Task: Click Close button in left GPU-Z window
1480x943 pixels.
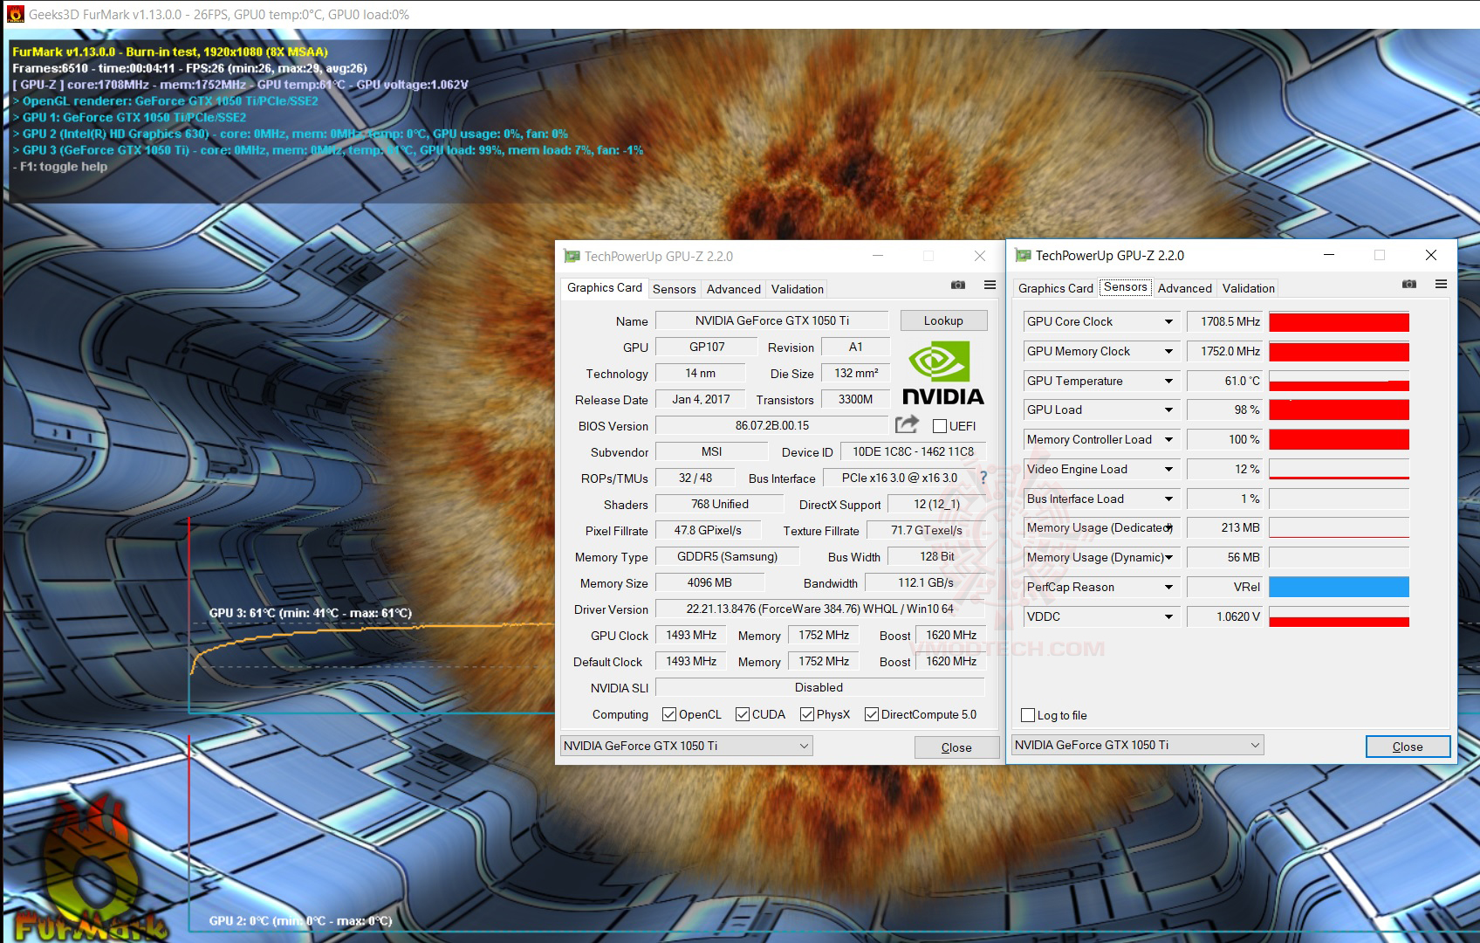Action: [x=956, y=747]
